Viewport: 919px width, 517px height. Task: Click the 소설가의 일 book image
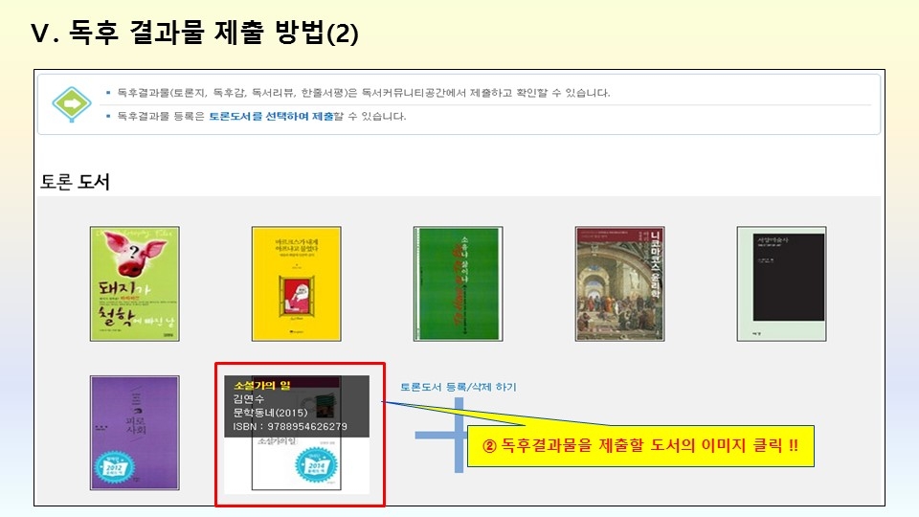[x=297, y=435]
